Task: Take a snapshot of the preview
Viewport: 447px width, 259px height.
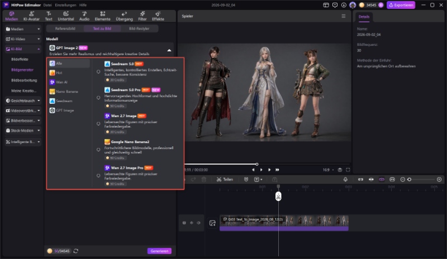Action: point(340,170)
